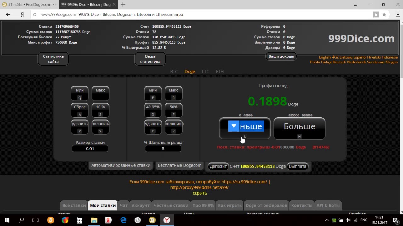Open the Litecoin app in the taskbar
This screenshot has height=226, width=403.
[138, 220]
